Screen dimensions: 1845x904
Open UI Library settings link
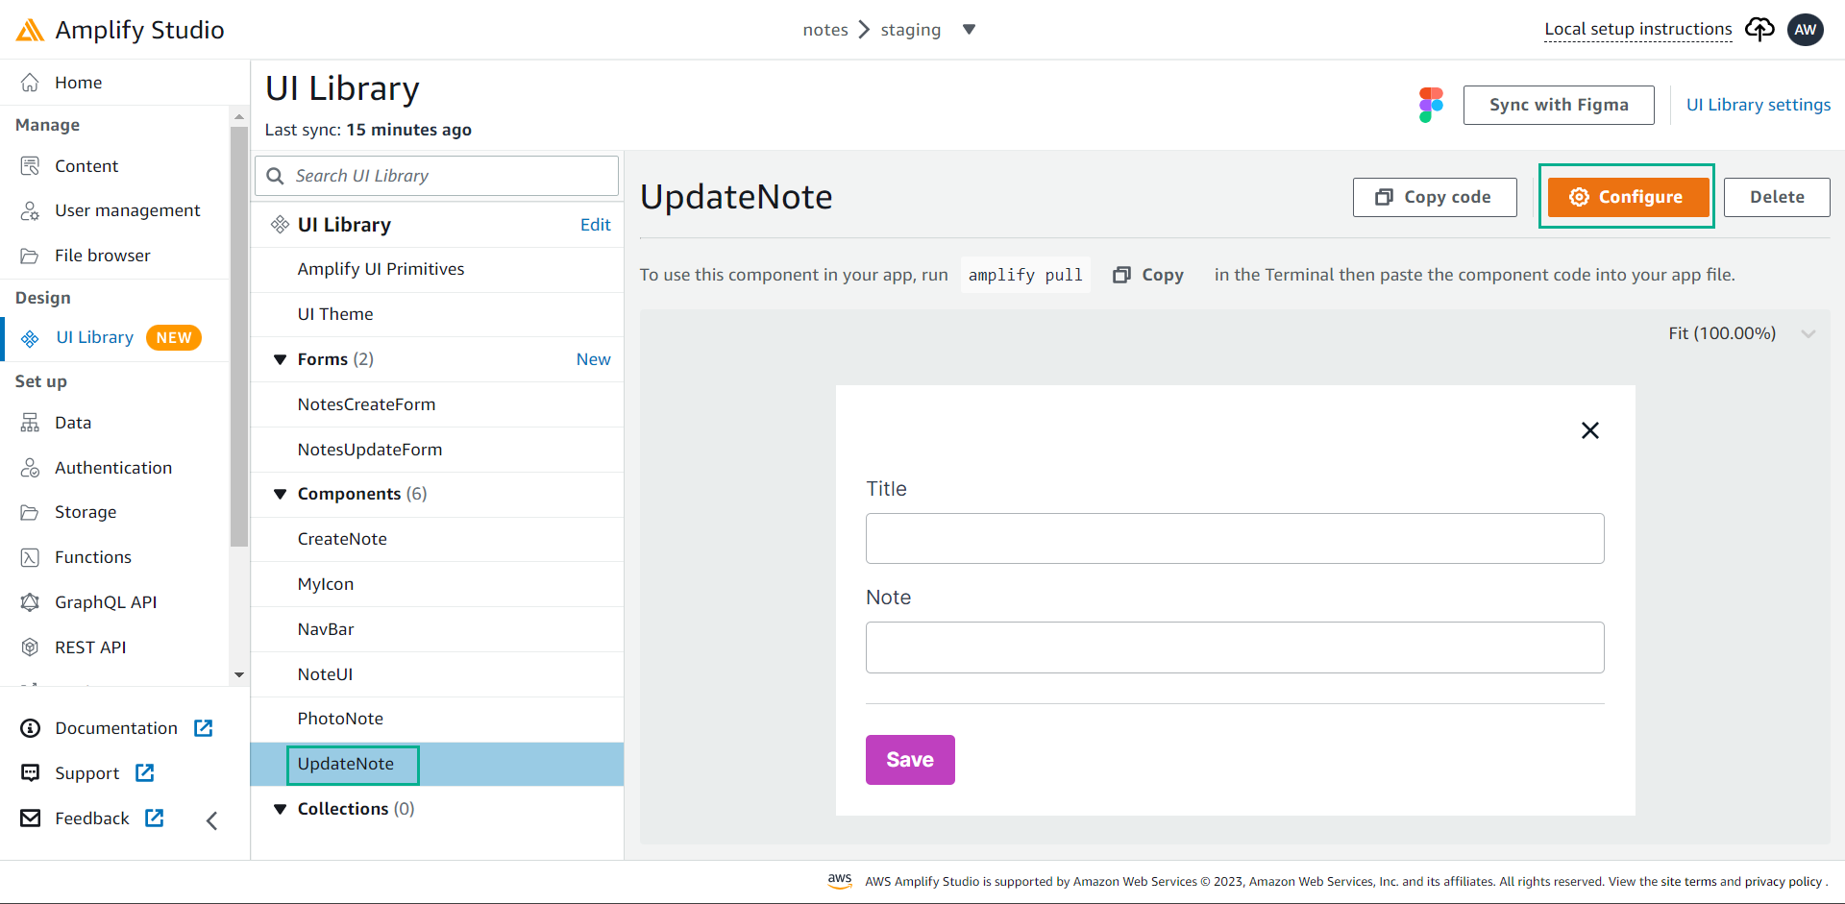click(1759, 105)
